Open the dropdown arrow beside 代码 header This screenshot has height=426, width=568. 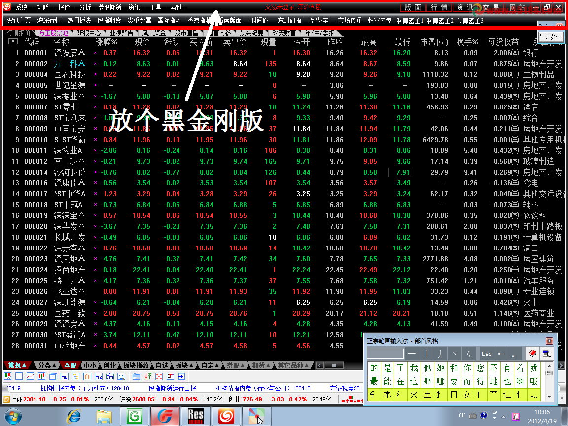[x=13, y=41]
